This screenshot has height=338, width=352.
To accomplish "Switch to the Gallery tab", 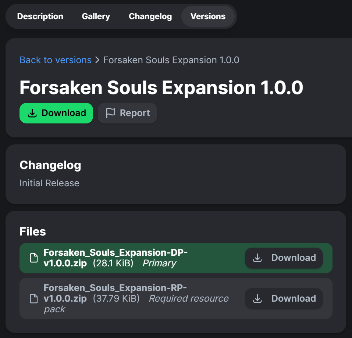I will coord(96,17).
